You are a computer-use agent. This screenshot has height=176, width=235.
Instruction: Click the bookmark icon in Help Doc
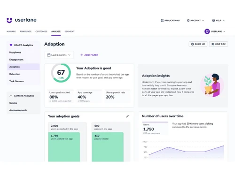pos(212,44)
